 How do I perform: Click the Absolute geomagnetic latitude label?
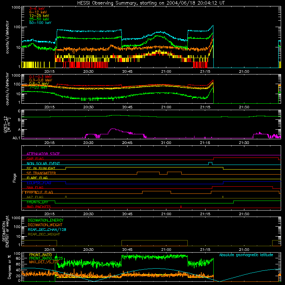click(246, 255)
